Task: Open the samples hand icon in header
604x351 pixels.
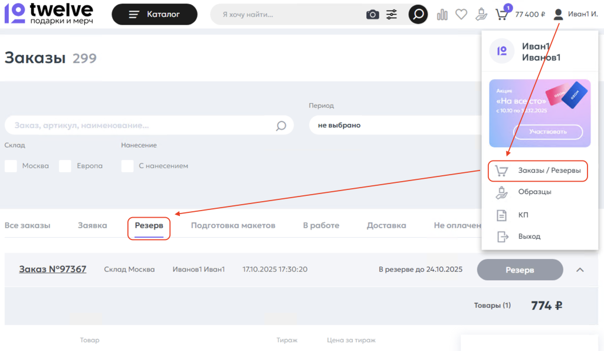Action: coord(482,14)
